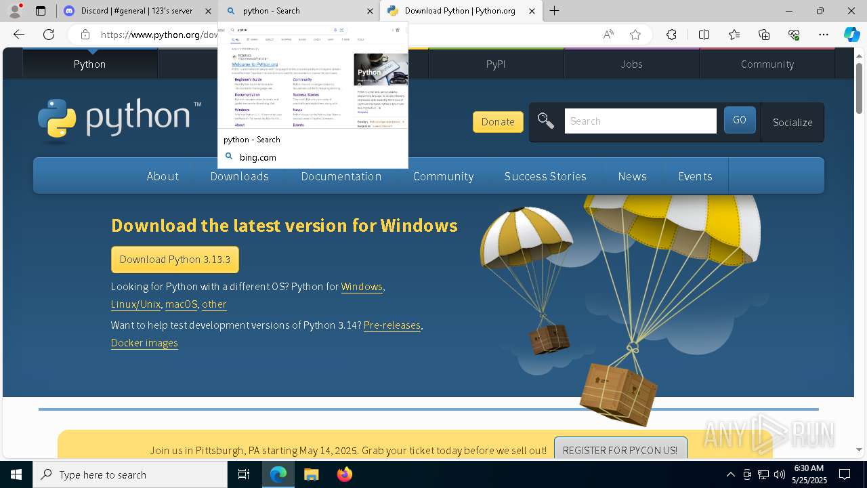The width and height of the screenshot is (867, 488).
Task: Go back to the previous page
Action: coord(19,35)
